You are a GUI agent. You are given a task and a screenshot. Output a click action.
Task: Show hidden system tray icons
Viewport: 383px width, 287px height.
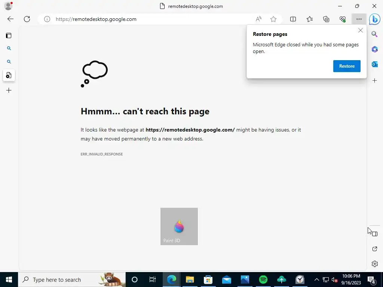(x=316, y=280)
